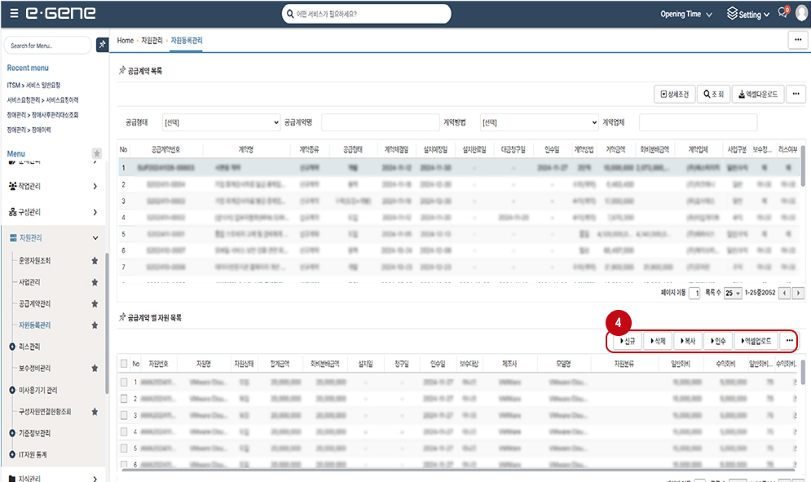Check the checkbox for resource row 1
Screen dimensions: 811x482
tap(124, 381)
